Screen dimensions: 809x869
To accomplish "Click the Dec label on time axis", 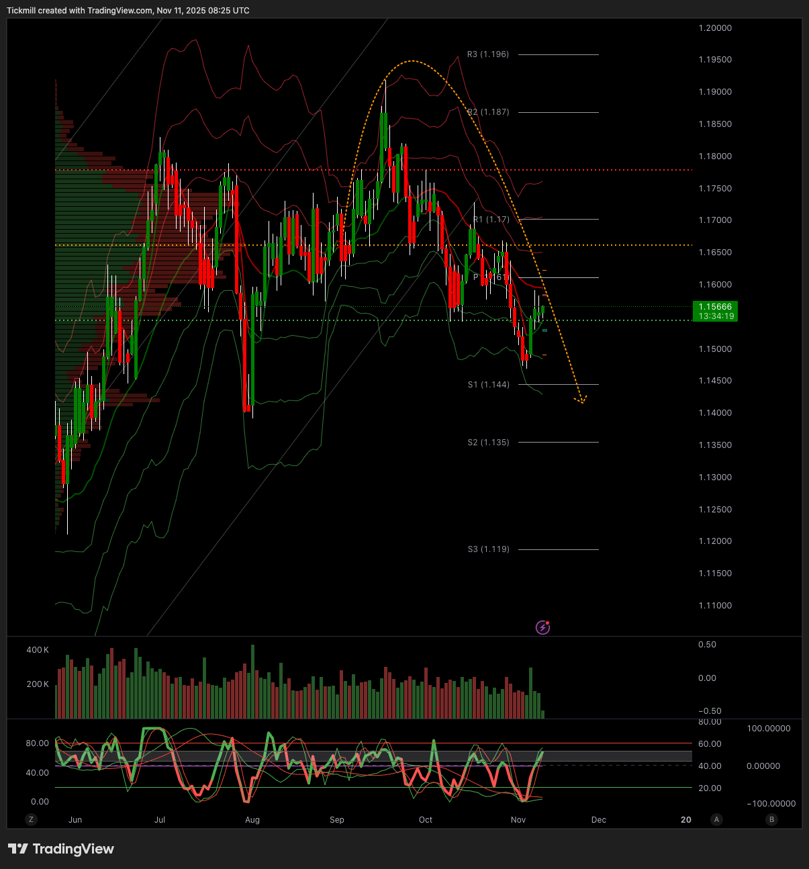I will [x=598, y=820].
